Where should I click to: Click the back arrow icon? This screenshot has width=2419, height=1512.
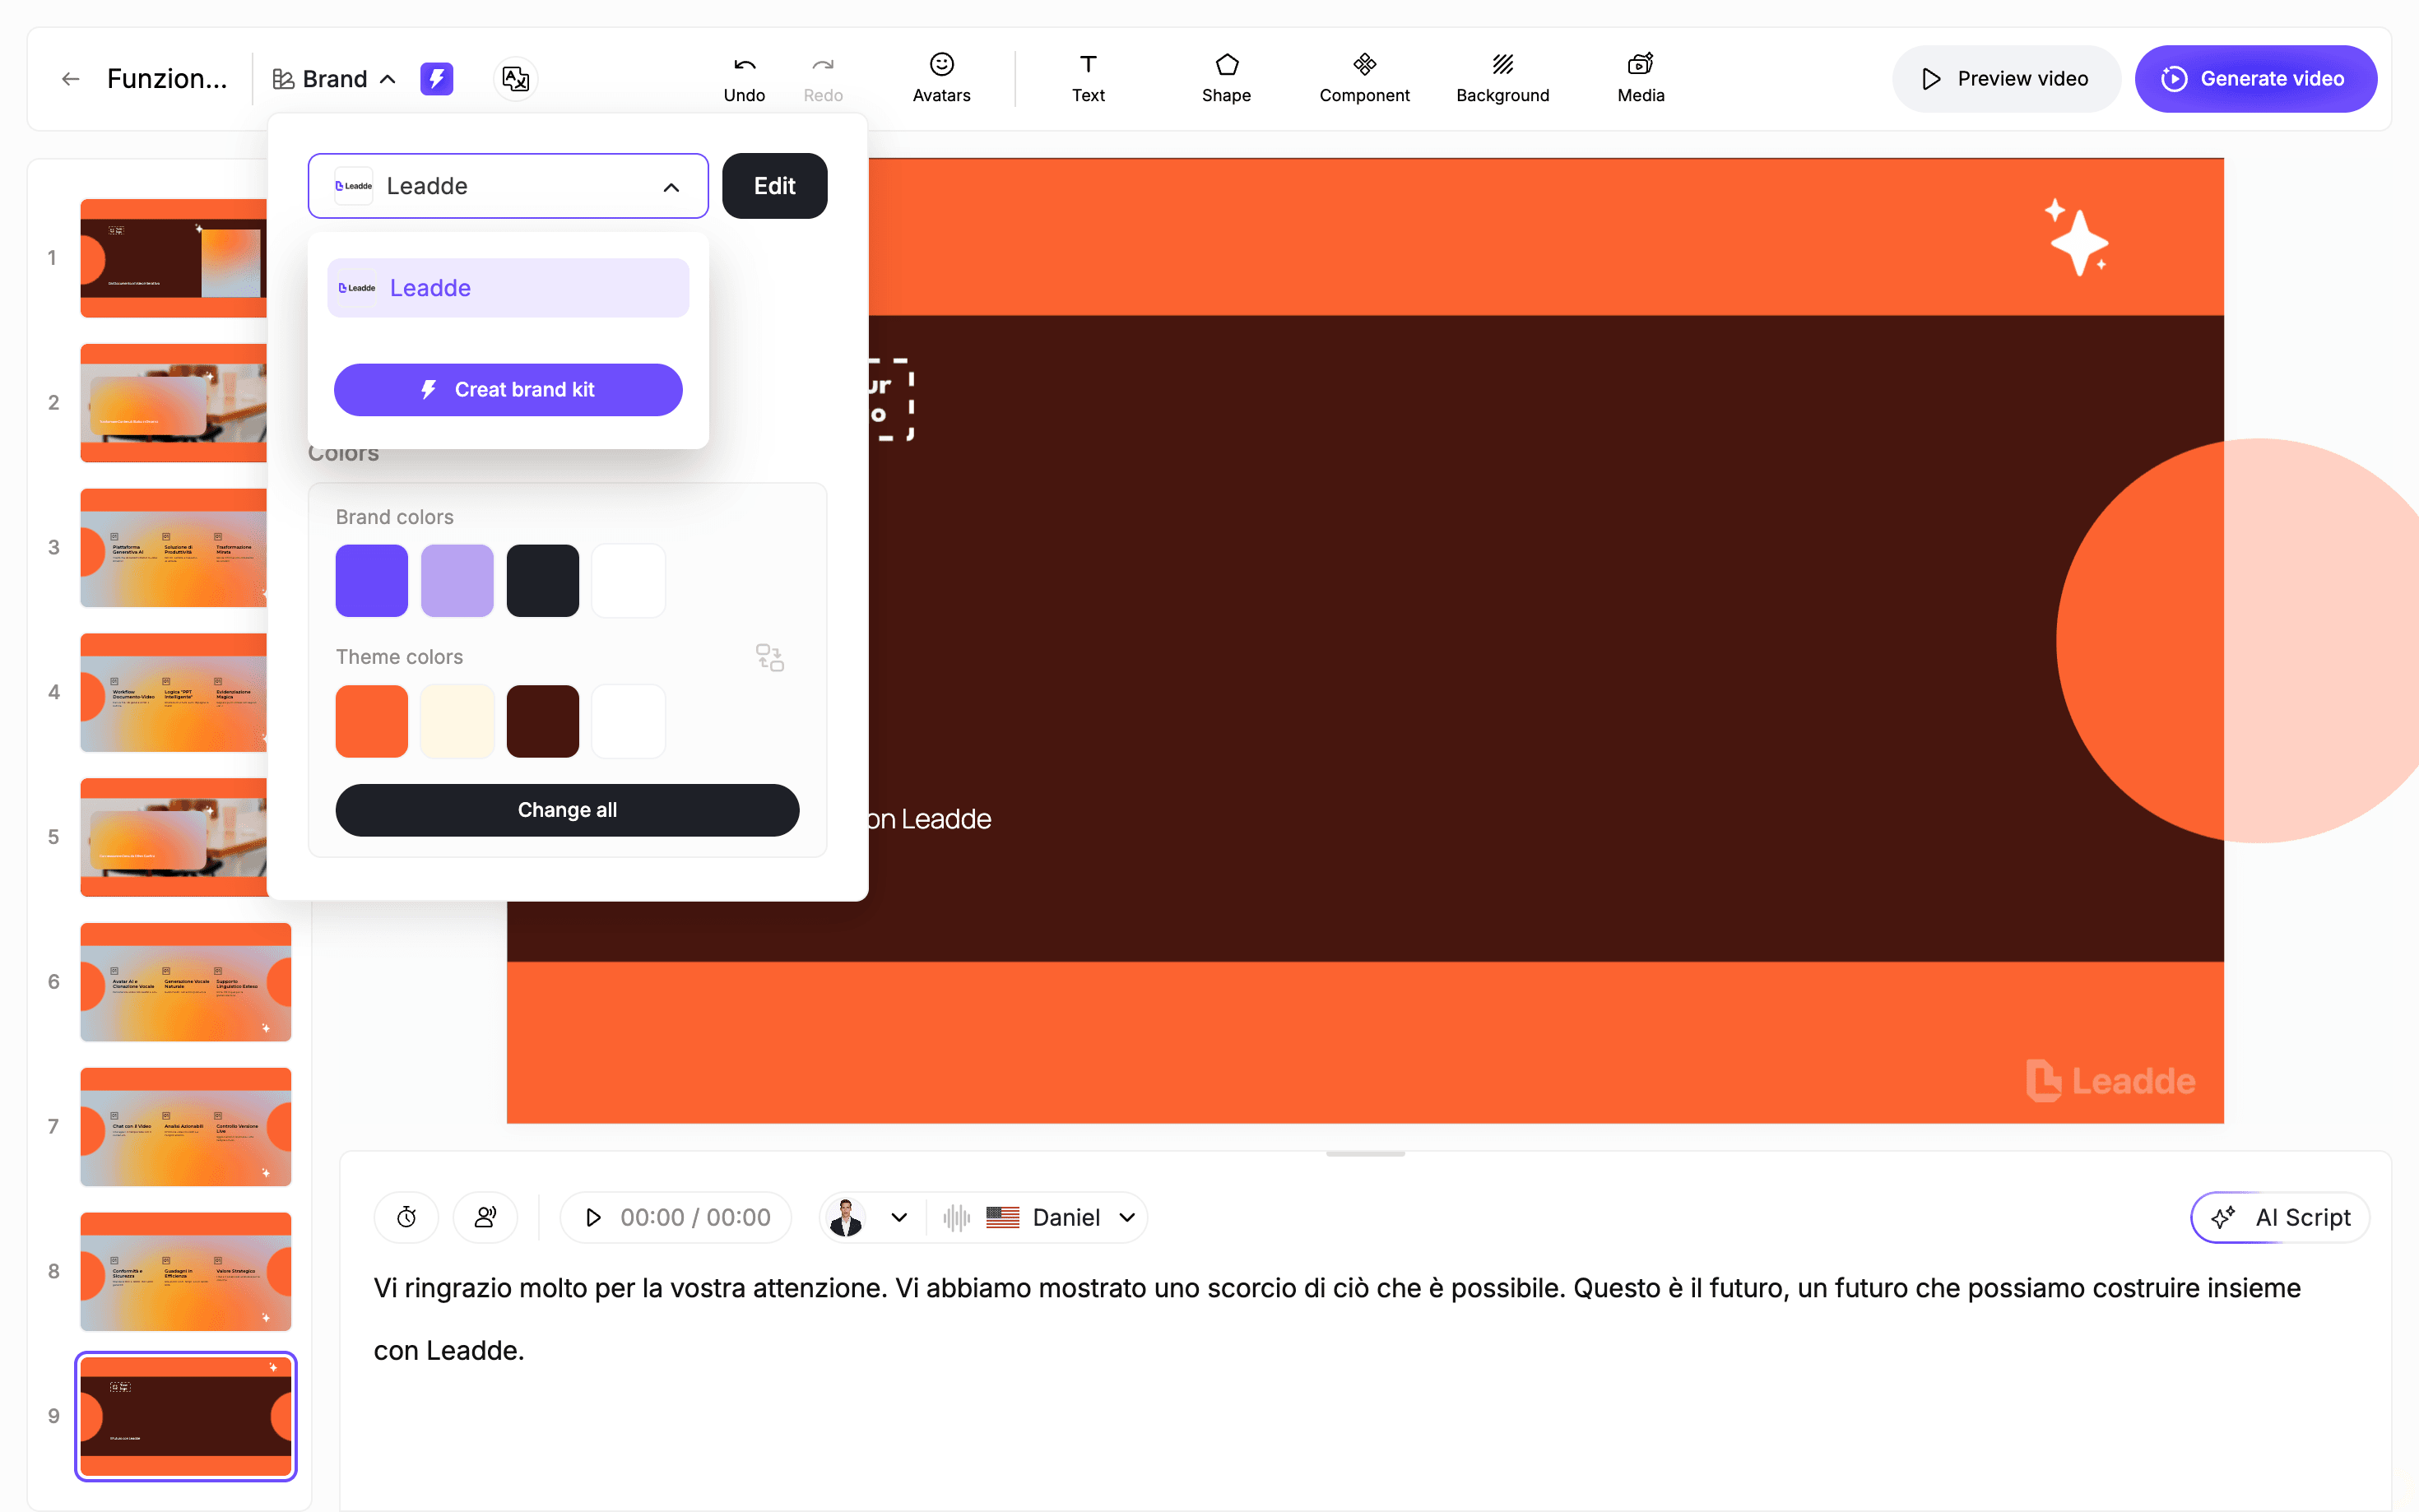70,78
